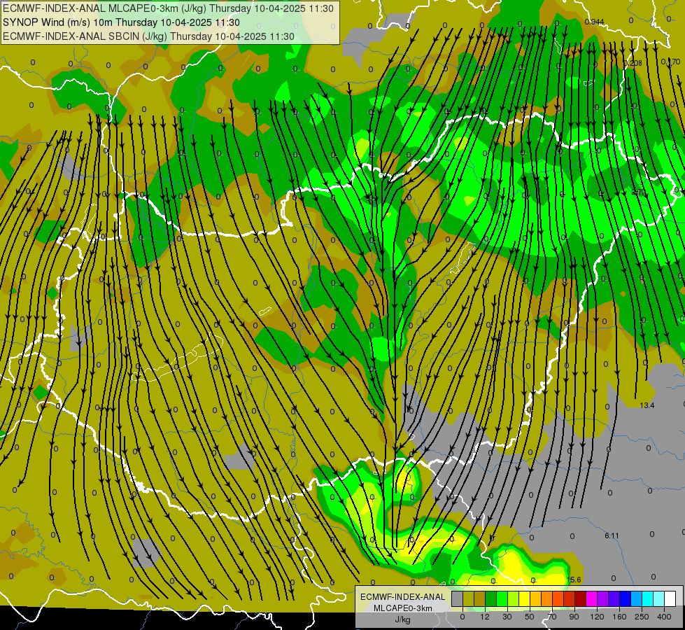Click legend tick label 30
The width and height of the screenshot is (685, 630).
(507, 617)
